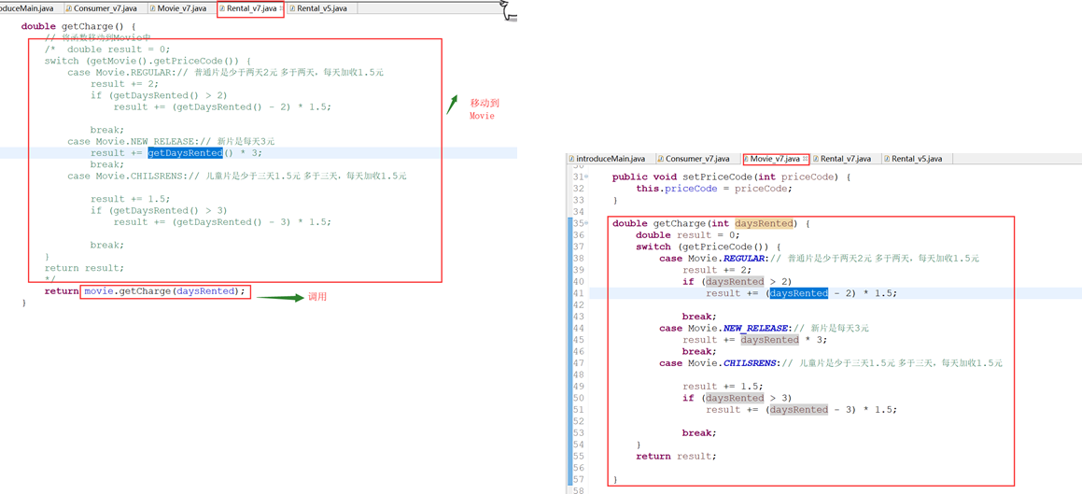Fold the getCharge method at line 35
Screen dimensions: 1082x494
[x=586, y=223]
